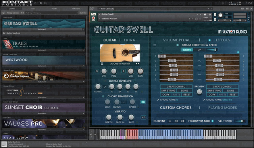Viewport: 254px width, 148px height.
Task: Click the Chord Transition Wait knob
Action: click(108, 102)
